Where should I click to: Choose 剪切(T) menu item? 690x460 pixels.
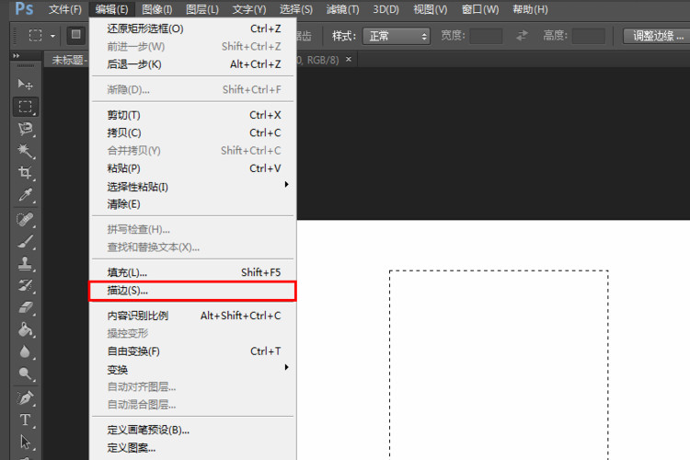[193, 115]
